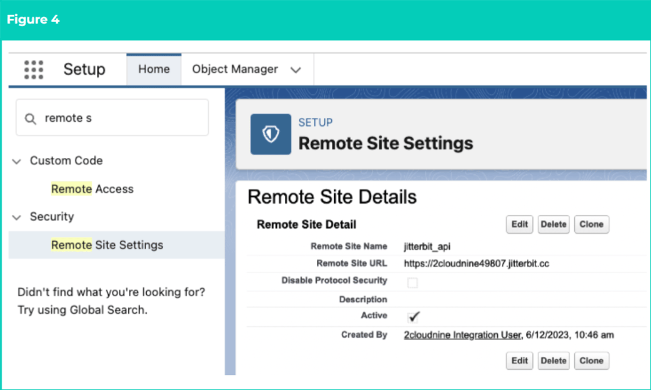Open the Object Manager tab

[235, 69]
